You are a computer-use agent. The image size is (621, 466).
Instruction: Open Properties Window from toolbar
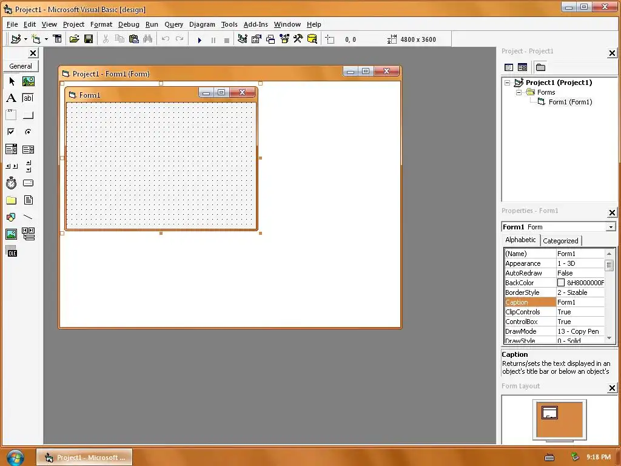[257, 39]
